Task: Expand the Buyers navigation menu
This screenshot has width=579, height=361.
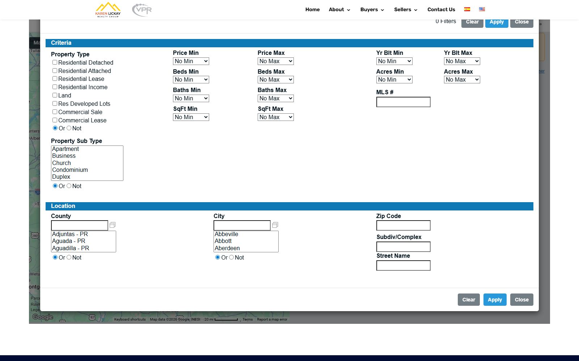Action: pyautogui.click(x=372, y=10)
